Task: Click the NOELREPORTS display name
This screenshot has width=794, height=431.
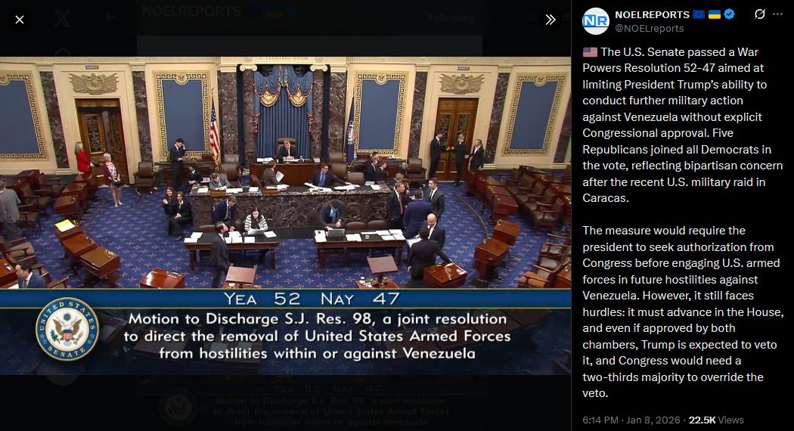Action: 652,14
